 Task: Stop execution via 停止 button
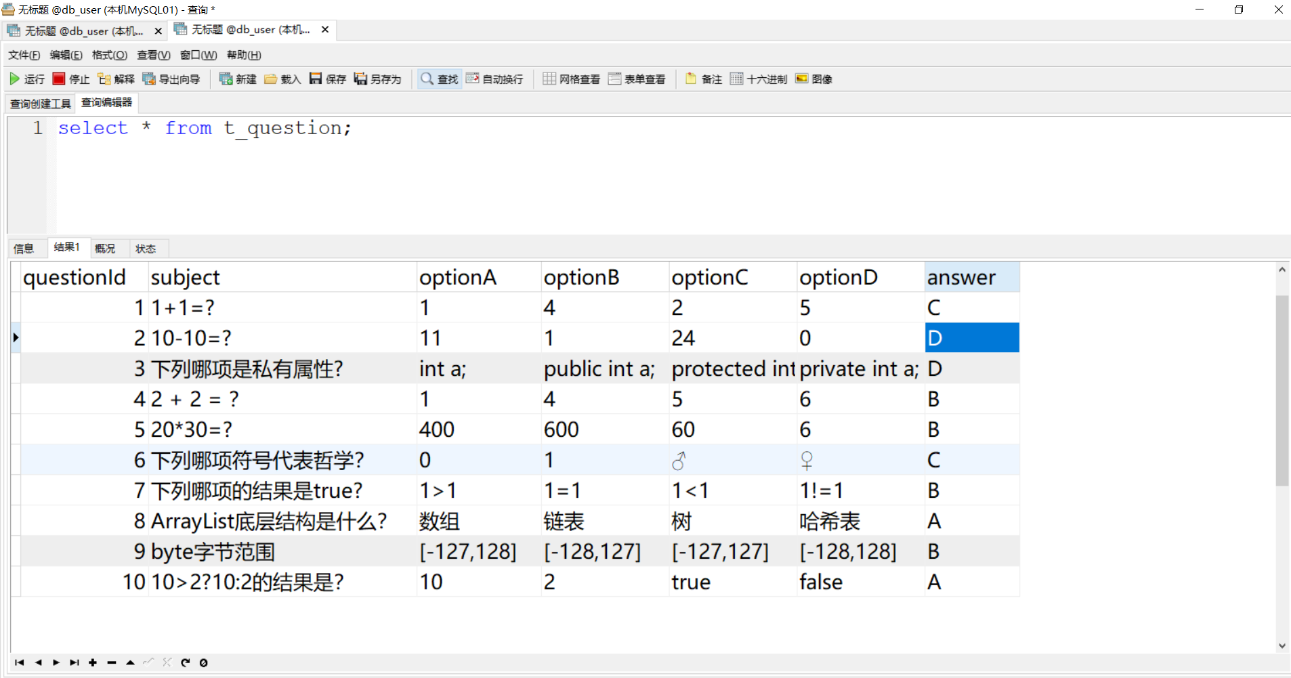(x=71, y=79)
